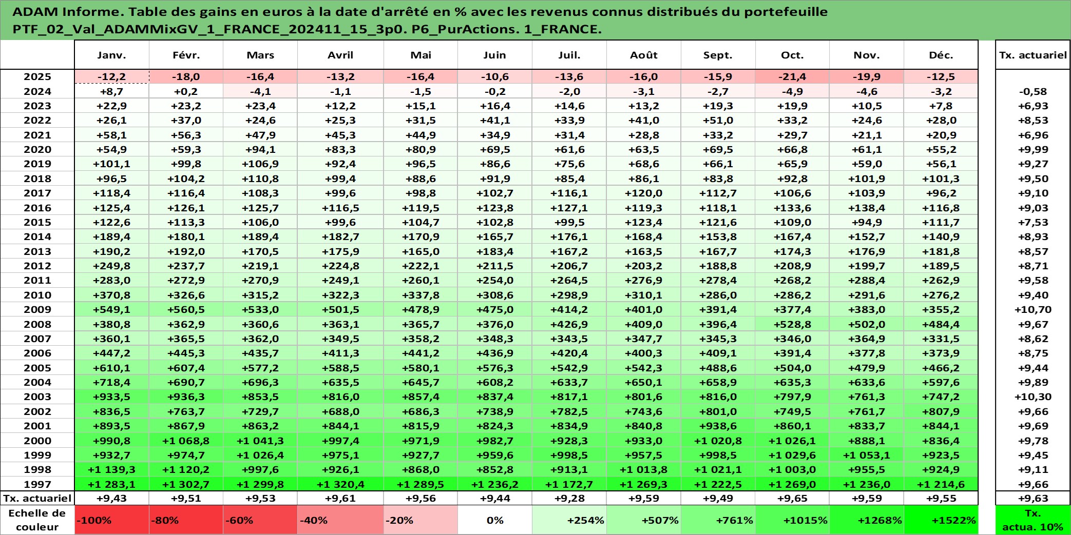Select the Déc. column header

941,55
